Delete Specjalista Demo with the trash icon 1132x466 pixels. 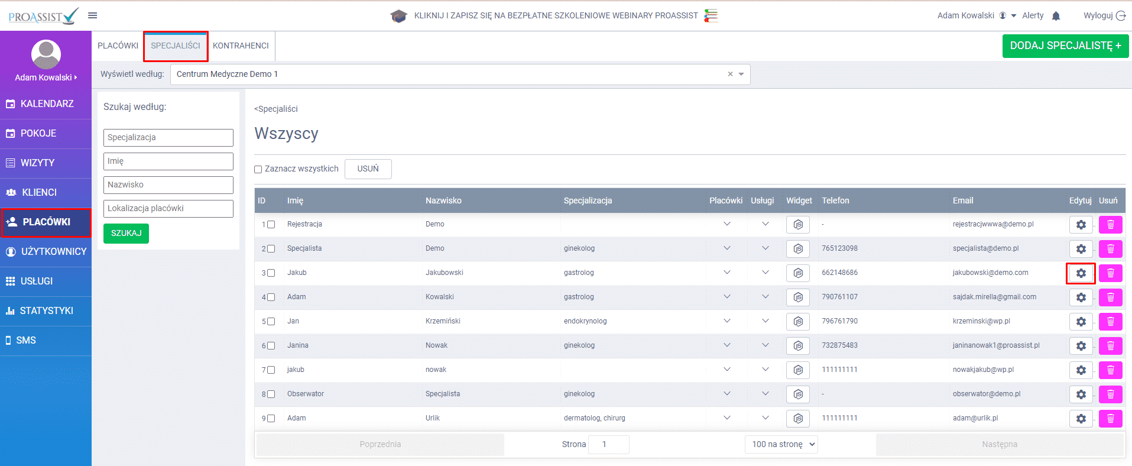pyautogui.click(x=1111, y=249)
